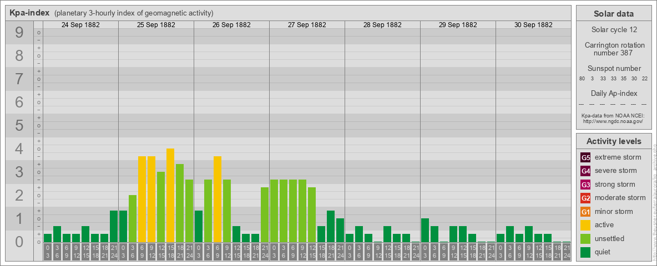
Task: Click the Solar data panel heading
Action: [x=613, y=14]
